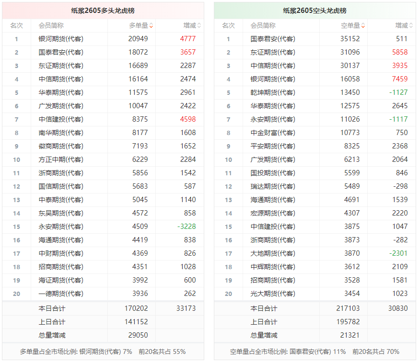Sort short table by 空单量 arrow icon
Image resolution: width=420 pixels, height=363 pixels.
point(363,26)
